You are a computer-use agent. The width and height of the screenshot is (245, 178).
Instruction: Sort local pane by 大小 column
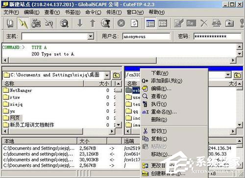(x=98, y=83)
